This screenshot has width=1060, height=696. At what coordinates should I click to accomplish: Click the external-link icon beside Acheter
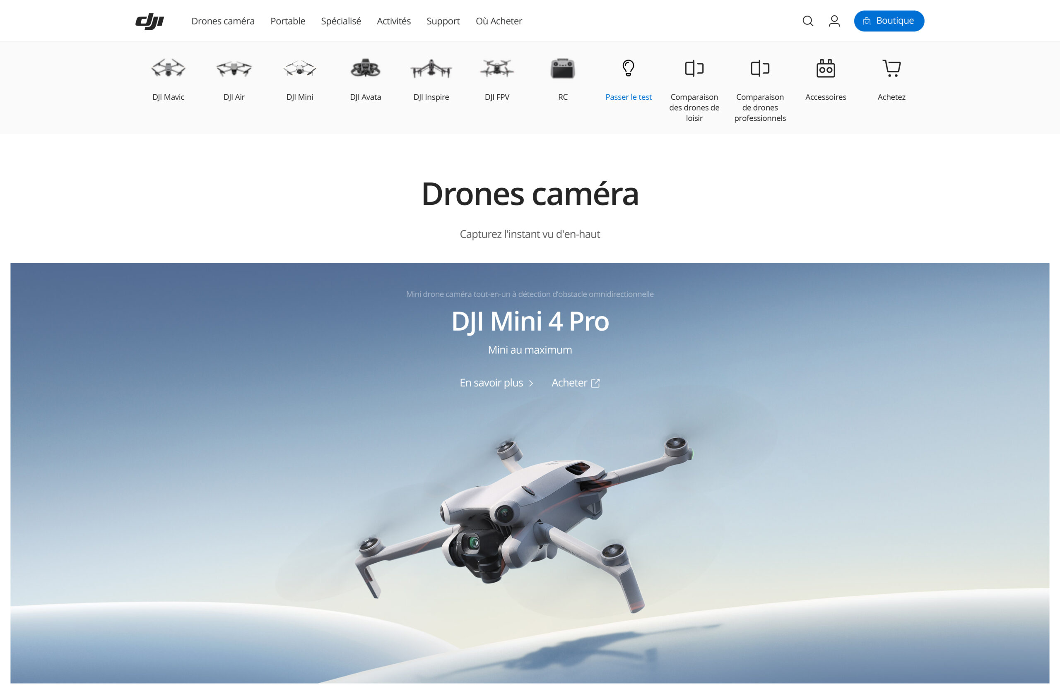595,383
